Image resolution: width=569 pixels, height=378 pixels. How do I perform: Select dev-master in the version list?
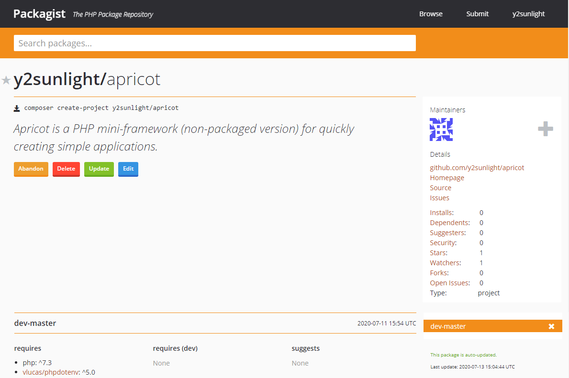pyautogui.click(x=448, y=326)
